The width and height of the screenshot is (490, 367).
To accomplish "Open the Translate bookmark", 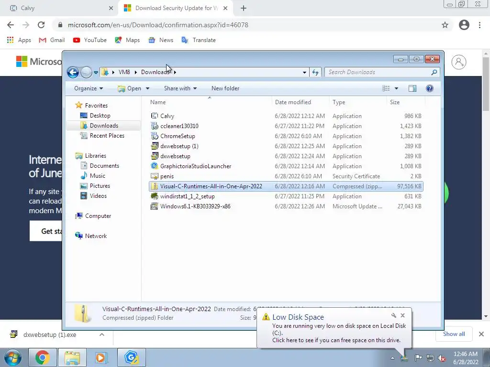I will [x=199, y=40].
